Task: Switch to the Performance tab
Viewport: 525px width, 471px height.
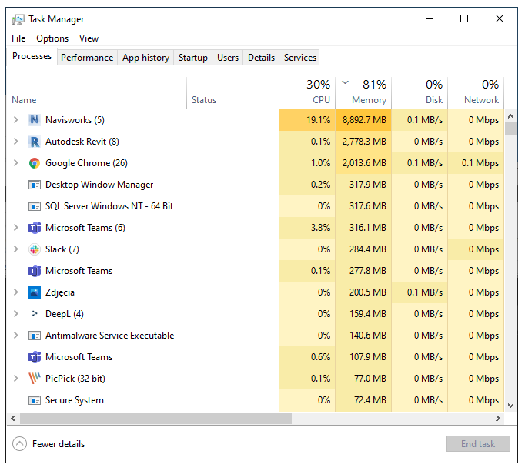Action: click(87, 58)
